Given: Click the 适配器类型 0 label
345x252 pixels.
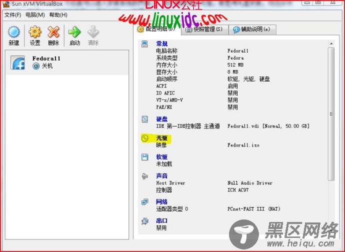Looking at the screenshot, I should point(172,209).
